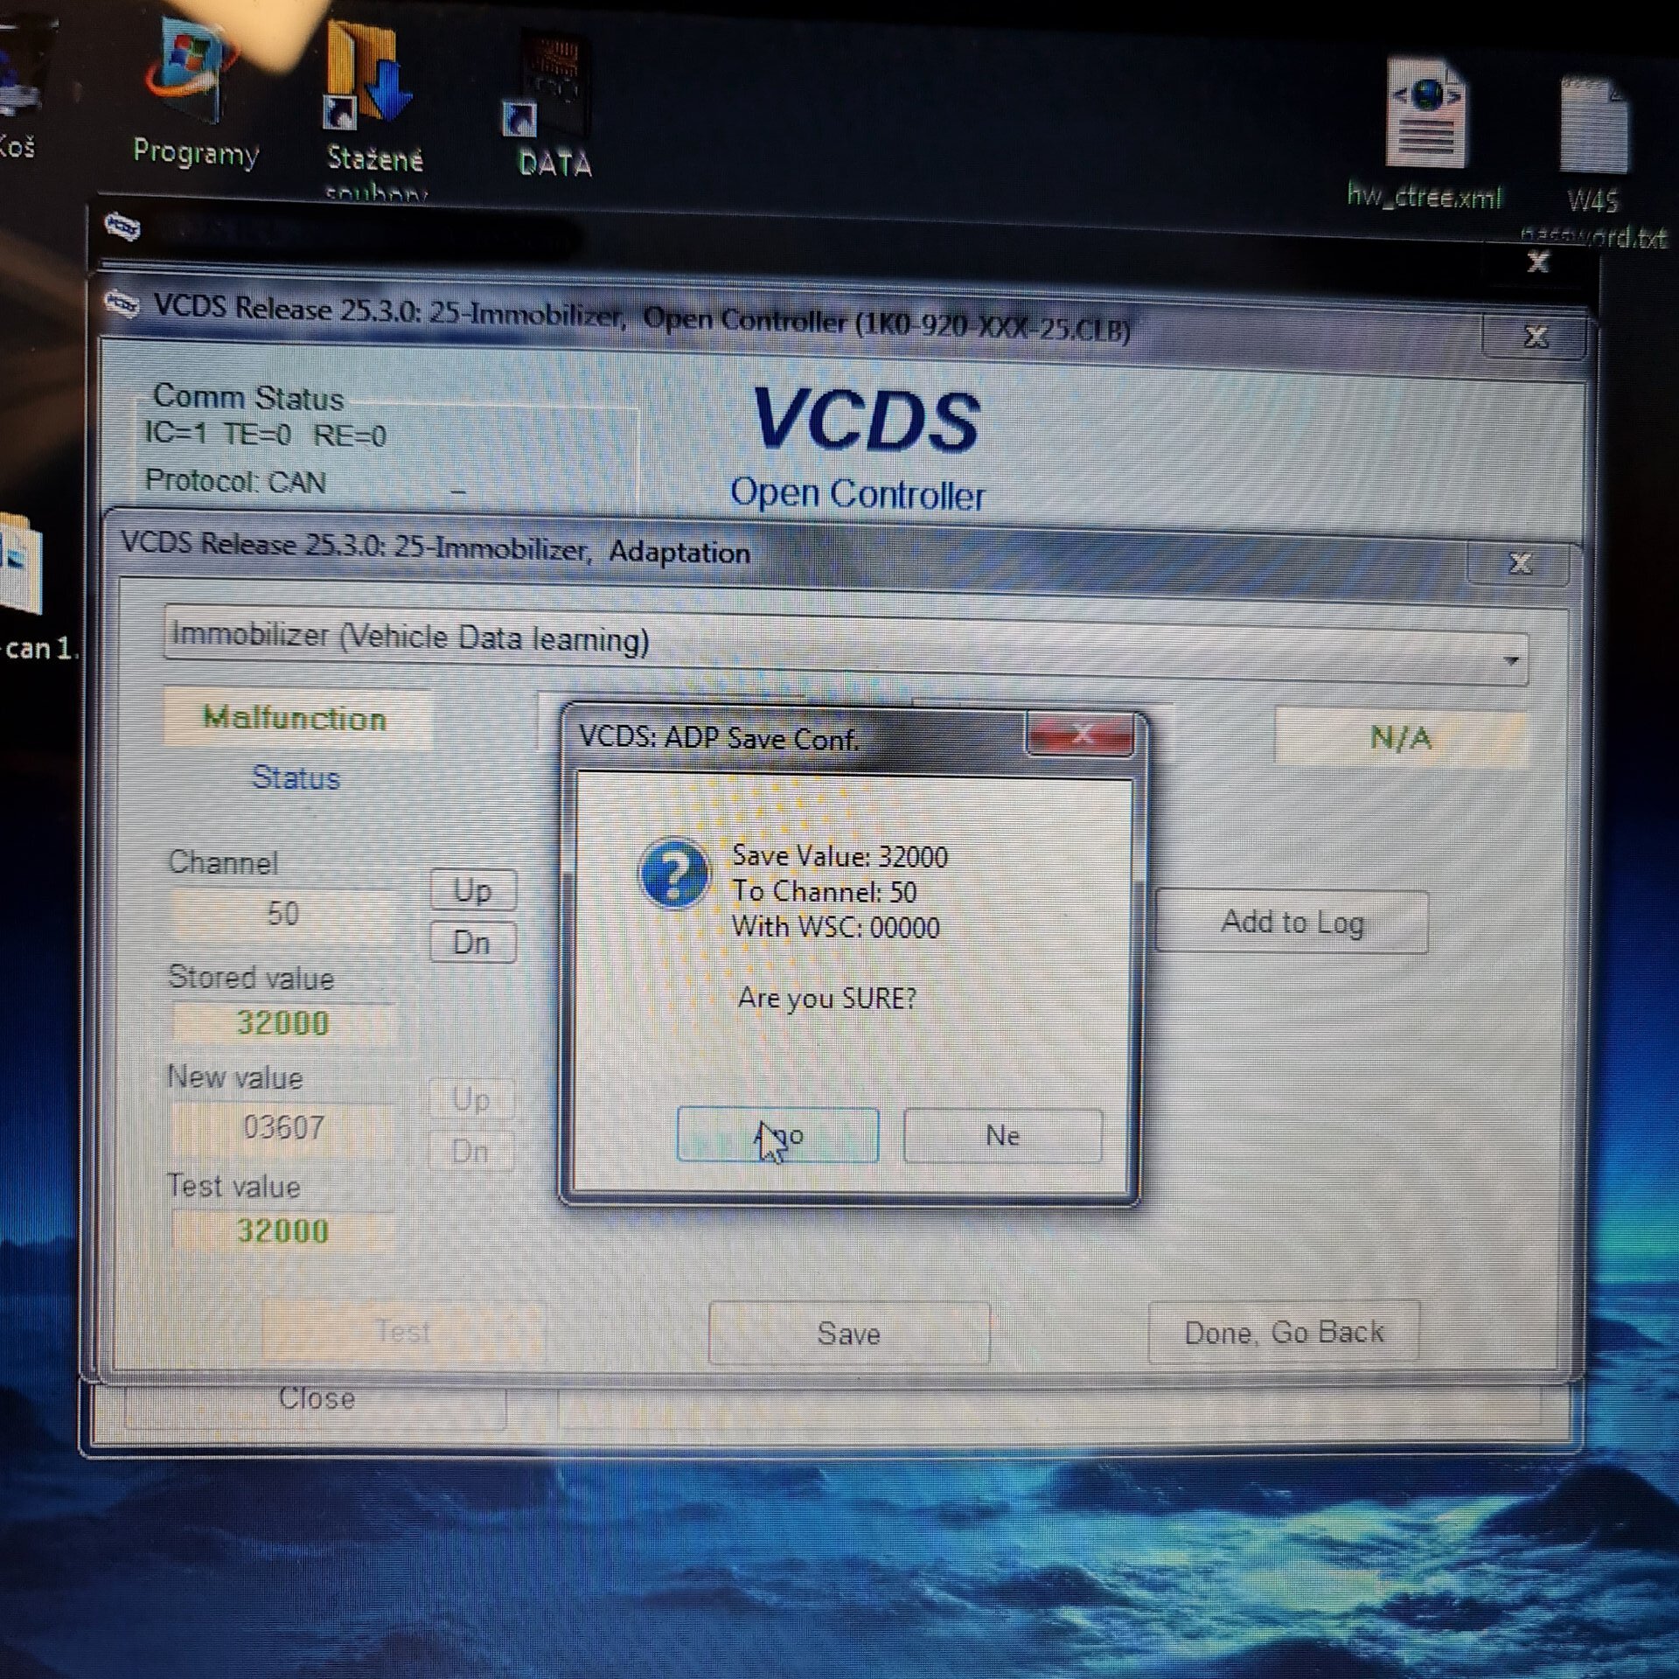Click the New value field 03607
The image size is (1679, 1679).
pyautogui.click(x=282, y=1127)
